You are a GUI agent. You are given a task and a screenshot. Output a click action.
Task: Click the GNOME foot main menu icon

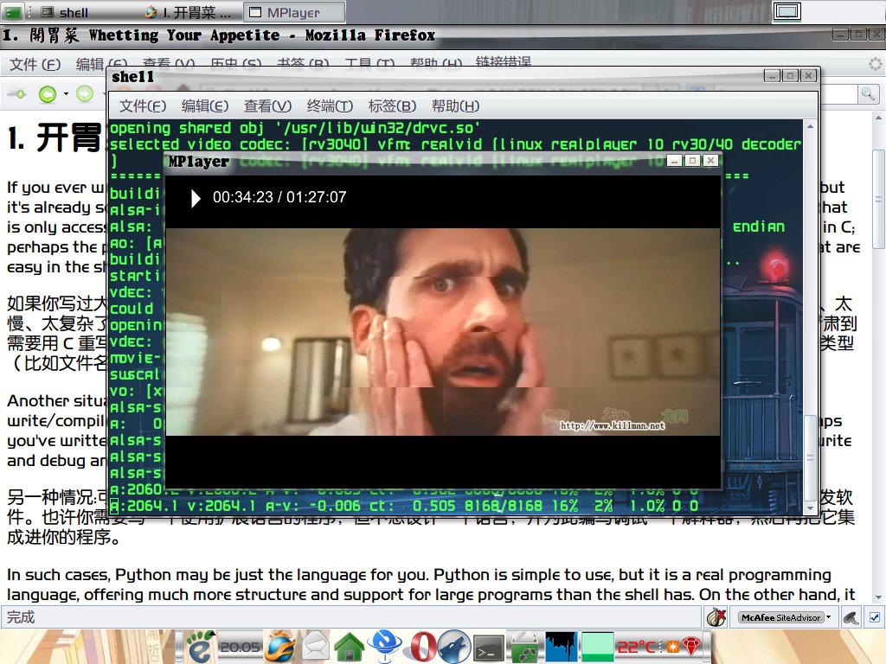click(200, 647)
